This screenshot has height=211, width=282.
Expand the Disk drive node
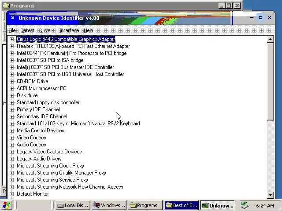point(12,95)
